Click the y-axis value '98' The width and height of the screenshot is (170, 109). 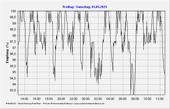pyautogui.click(x=14, y=36)
